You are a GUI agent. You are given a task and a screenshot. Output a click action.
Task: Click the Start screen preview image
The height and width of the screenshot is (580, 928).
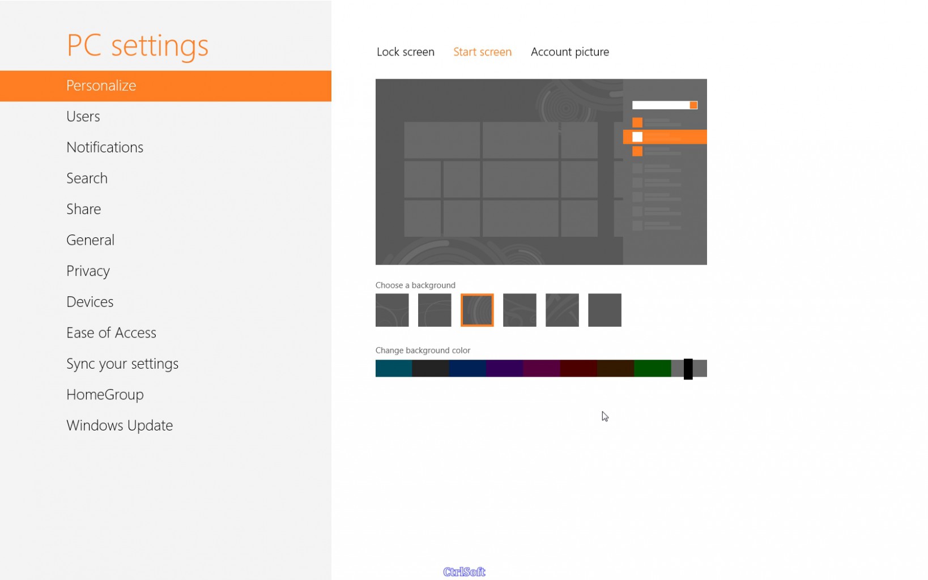point(541,172)
